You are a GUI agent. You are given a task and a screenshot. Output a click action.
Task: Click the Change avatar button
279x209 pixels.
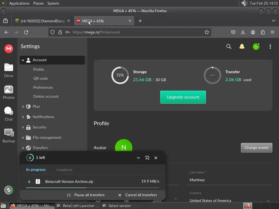(256, 148)
